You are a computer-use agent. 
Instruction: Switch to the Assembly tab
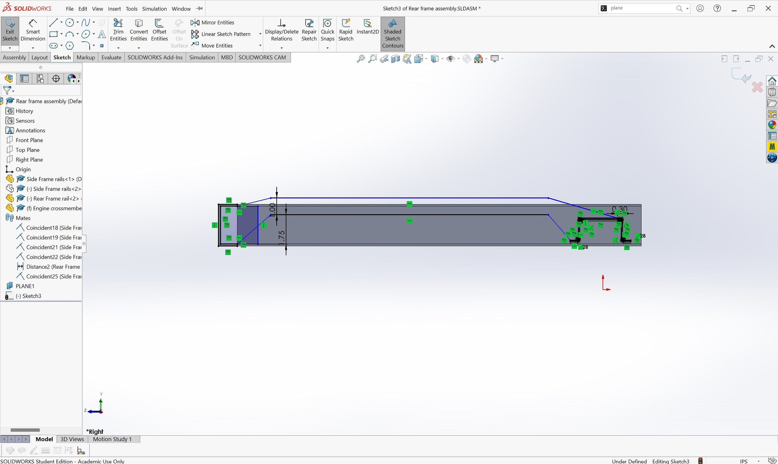point(14,58)
